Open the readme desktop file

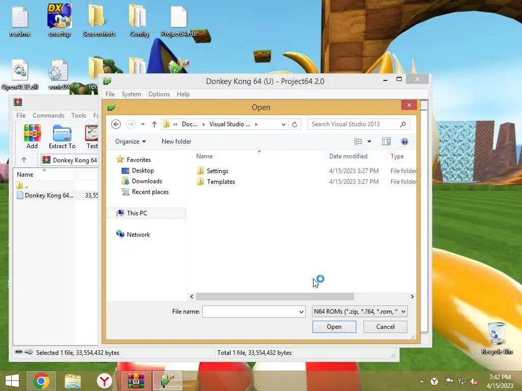[x=20, y=21]
